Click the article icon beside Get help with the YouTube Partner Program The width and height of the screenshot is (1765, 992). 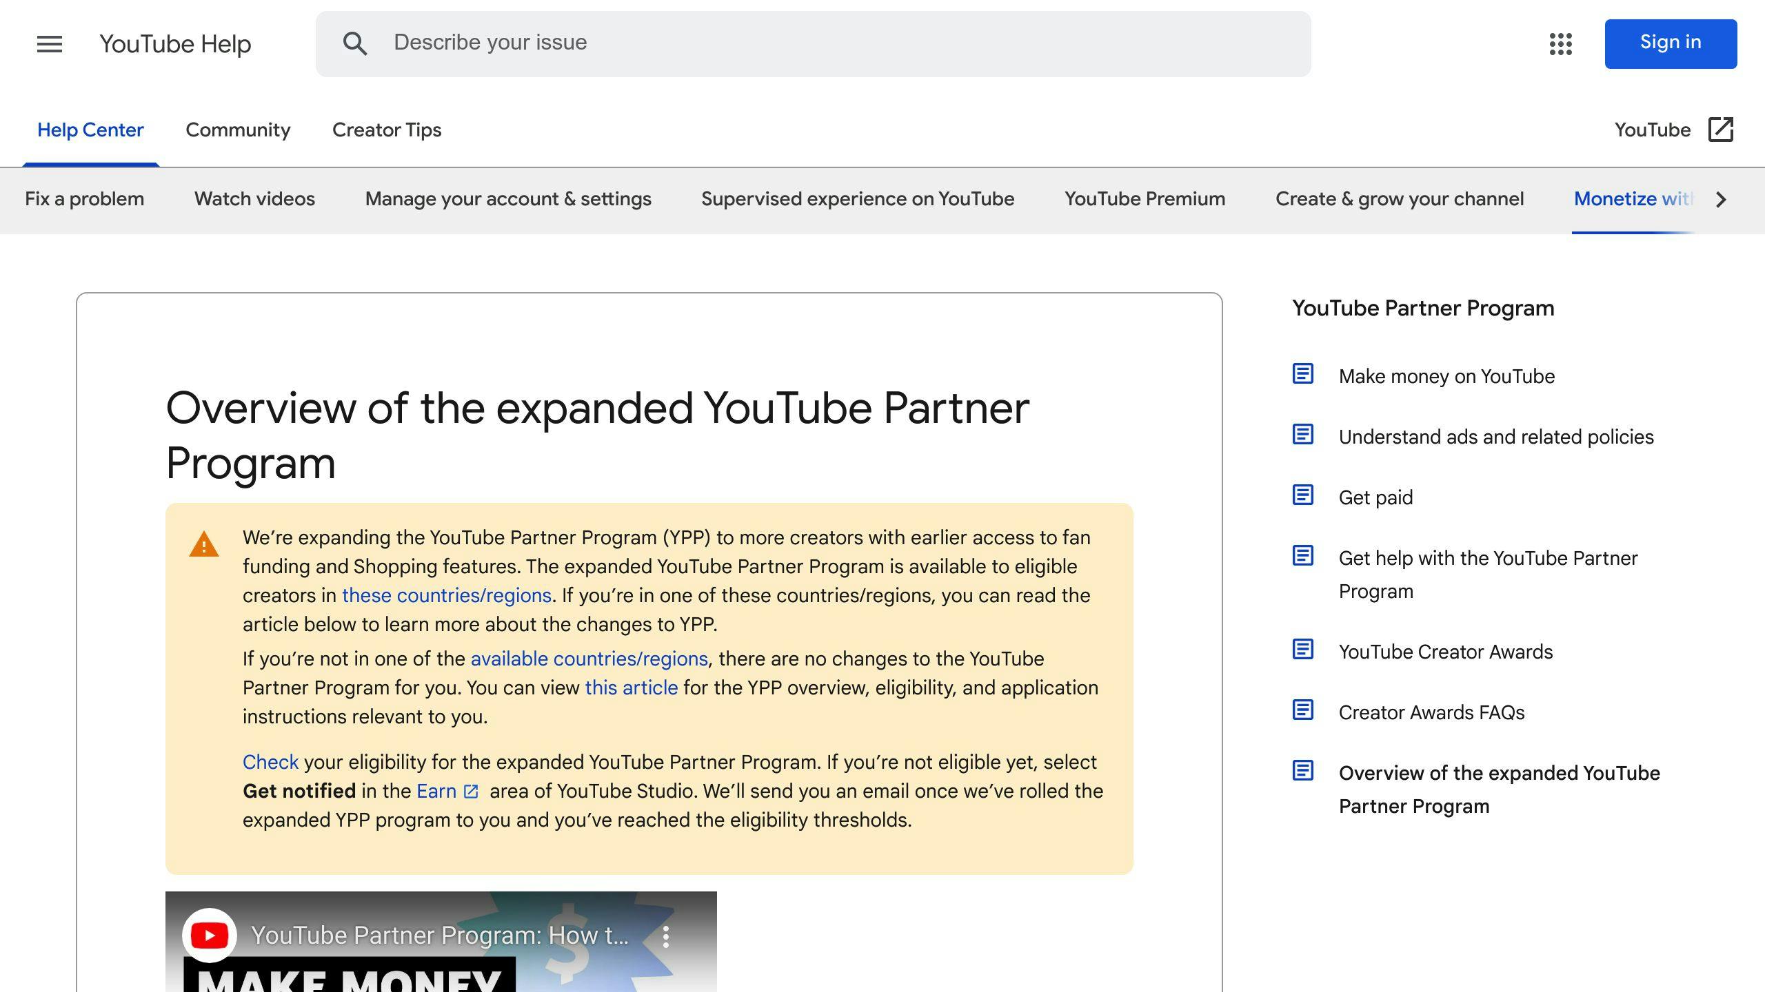pyautogui.click(x=1302, y=556)
